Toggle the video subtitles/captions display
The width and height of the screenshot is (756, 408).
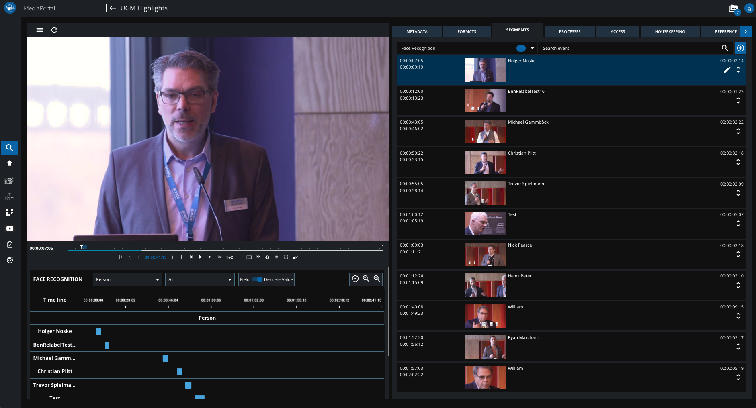pyautogui.click(x=249, y=257)
